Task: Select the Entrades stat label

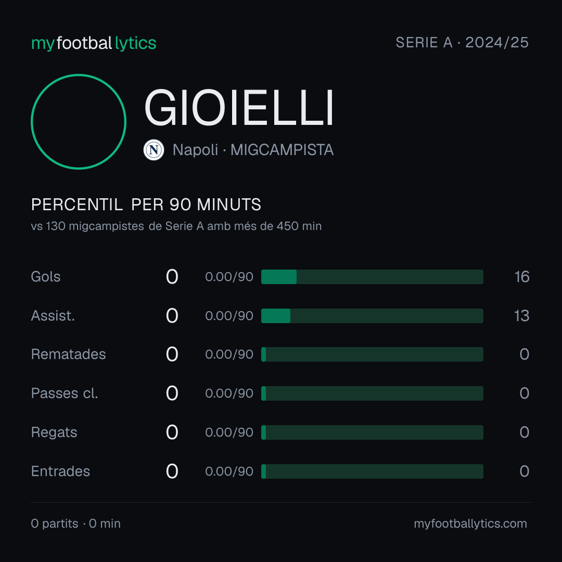Action: 60,471
